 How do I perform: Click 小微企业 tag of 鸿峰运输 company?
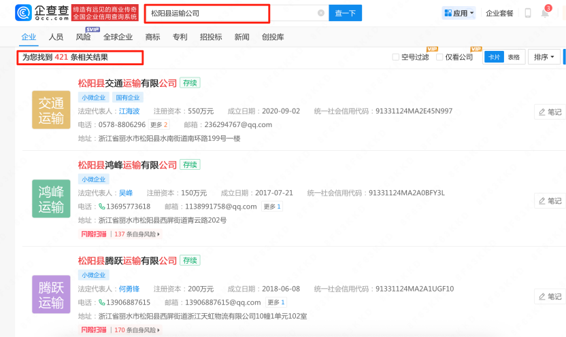click(93, 179)
